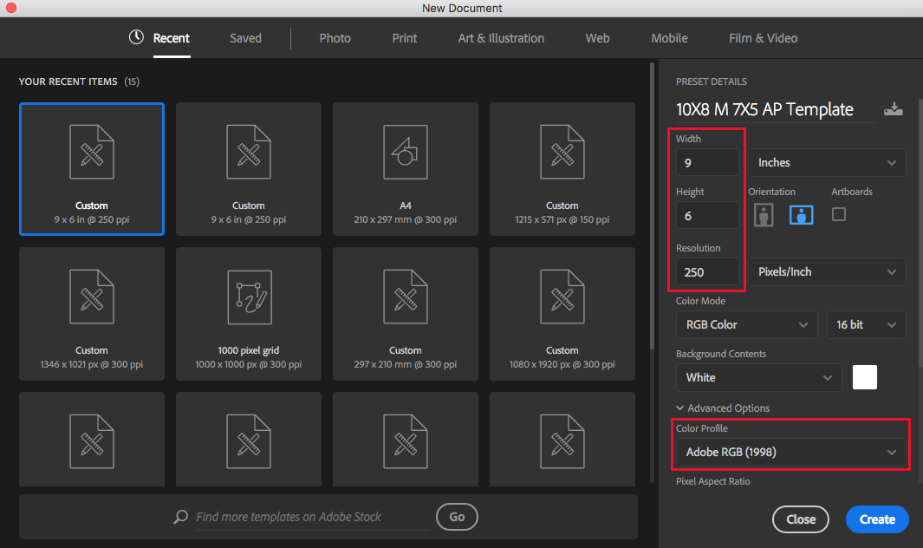The width and height of the screenshot is (923, 548).
Task: Save the document preset using the download-tray icon
Action: click(893, 109)
